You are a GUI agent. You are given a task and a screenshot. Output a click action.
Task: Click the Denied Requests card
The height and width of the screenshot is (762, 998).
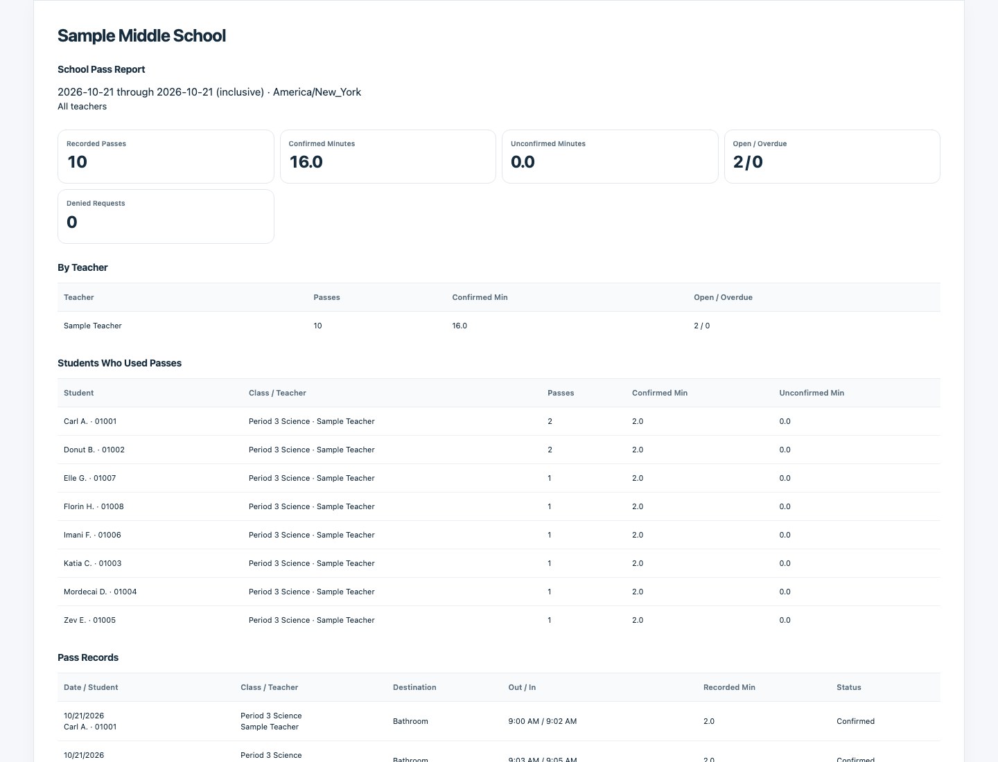point(166,216)
